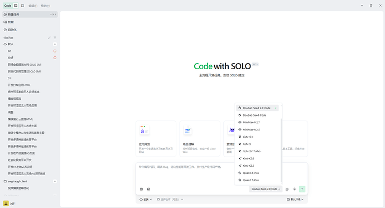Image resolution: width=385 pixels, height=208 pixels.
Task: Click the plus button in swgl-aqgl-client row
Action: (55, 181)
